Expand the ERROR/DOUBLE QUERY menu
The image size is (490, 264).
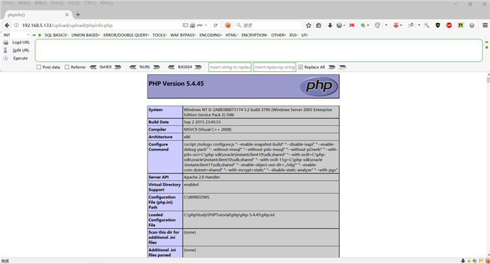[x=127, y=35]
